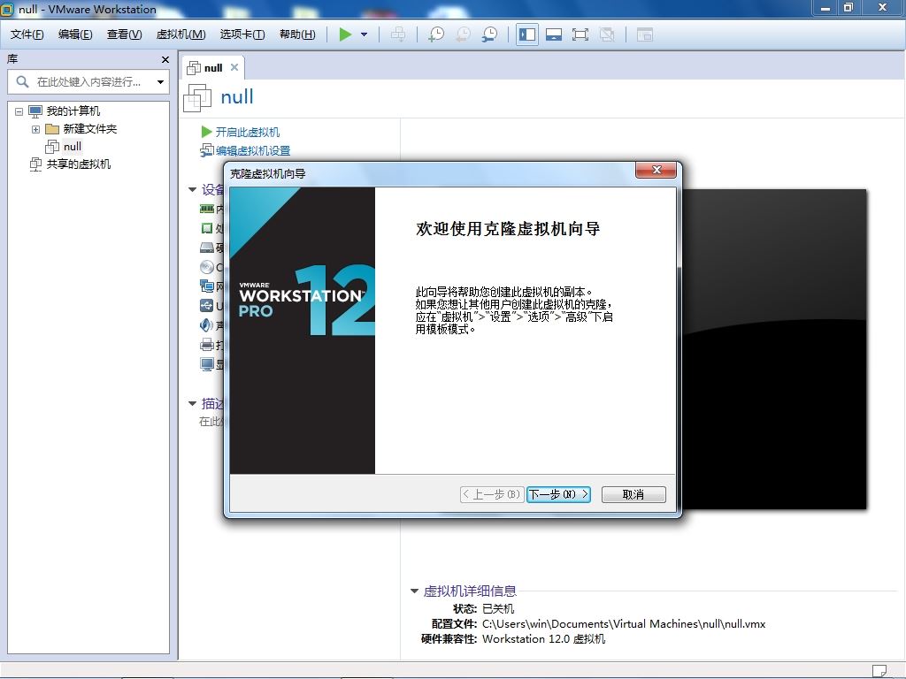Viewport: 906px width, 679px height.
Task: Select the null VM in library tree
Action: 73,147
